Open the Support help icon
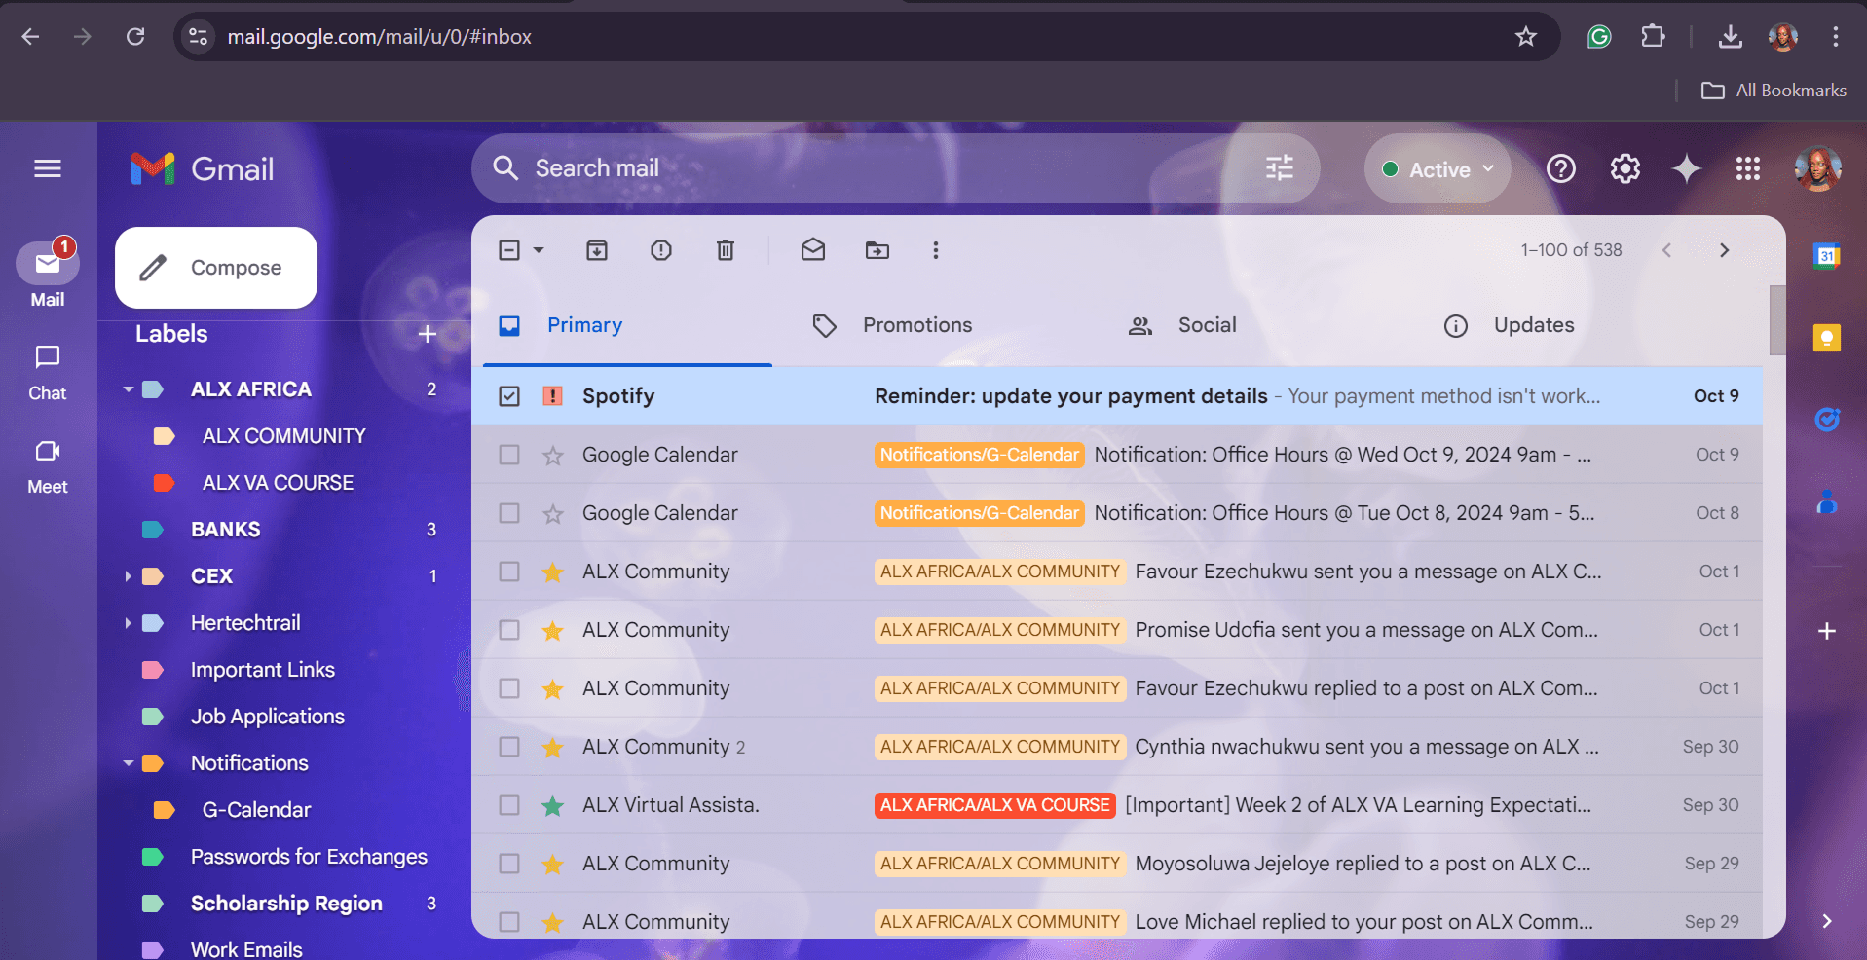The width and height of the screenshot is (1867, 960). coord(1561,168)
